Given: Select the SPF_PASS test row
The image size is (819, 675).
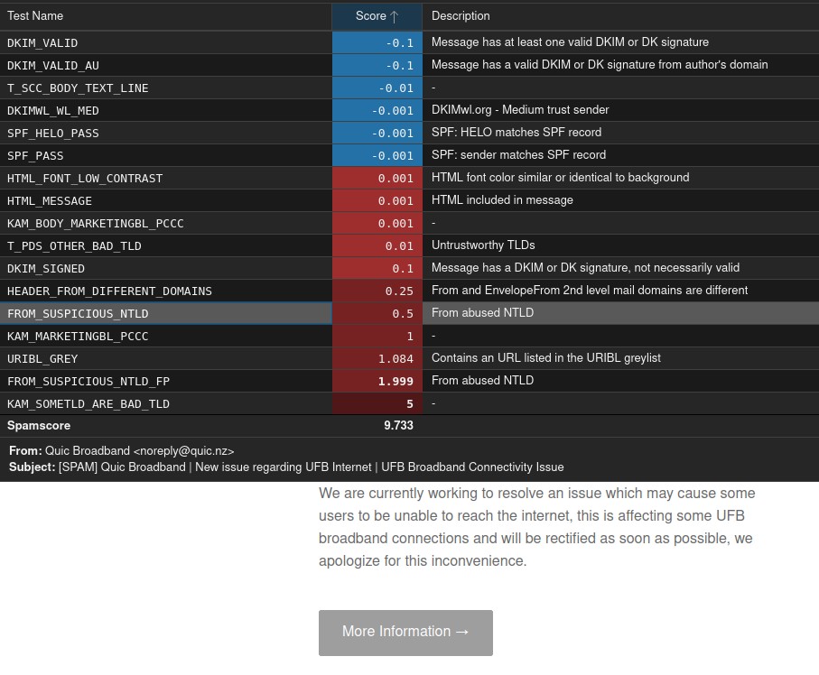Looking at the screenshot, I should point(36,155).
